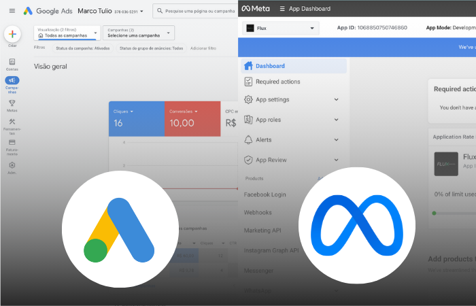Open Faturamento billing icon
Viewport: 476px width, 306px height.
pos(12,142)
